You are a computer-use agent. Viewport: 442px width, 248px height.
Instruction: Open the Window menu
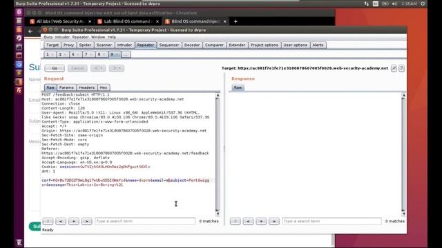coord(98,37)
